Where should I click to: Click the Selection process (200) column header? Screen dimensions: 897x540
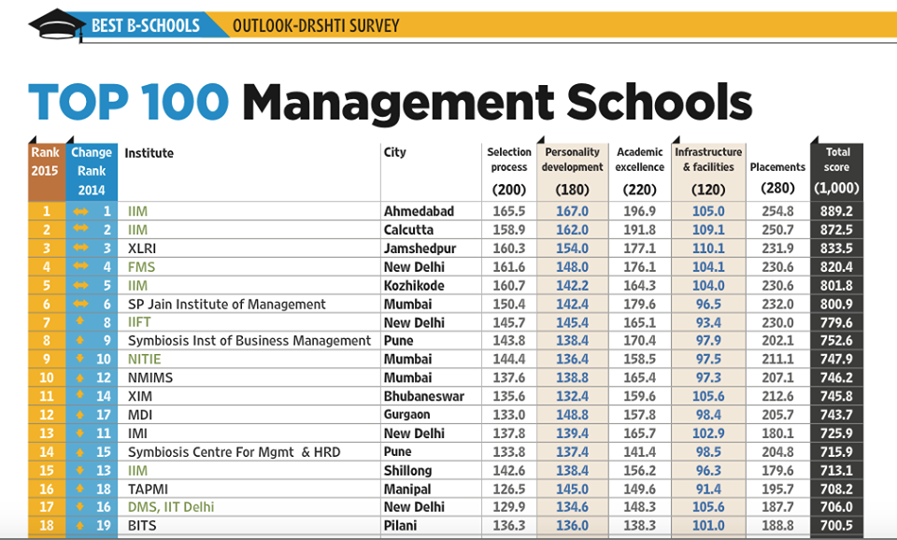click(509, 170)
